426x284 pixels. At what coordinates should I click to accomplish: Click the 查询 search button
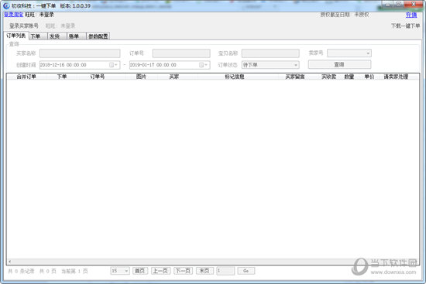(339, 65)
